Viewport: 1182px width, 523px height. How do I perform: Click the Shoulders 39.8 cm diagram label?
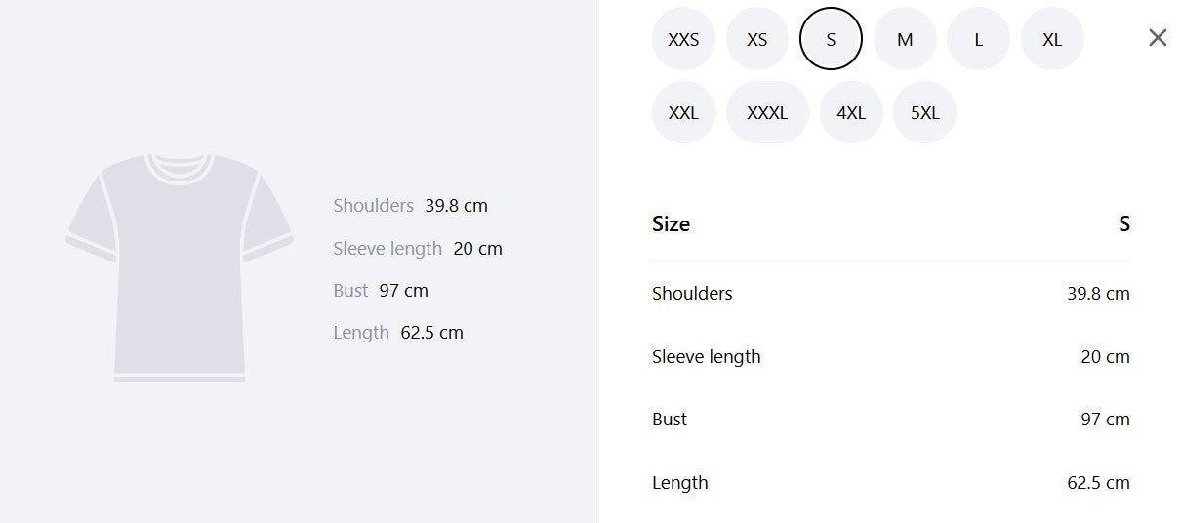[410, 206]
